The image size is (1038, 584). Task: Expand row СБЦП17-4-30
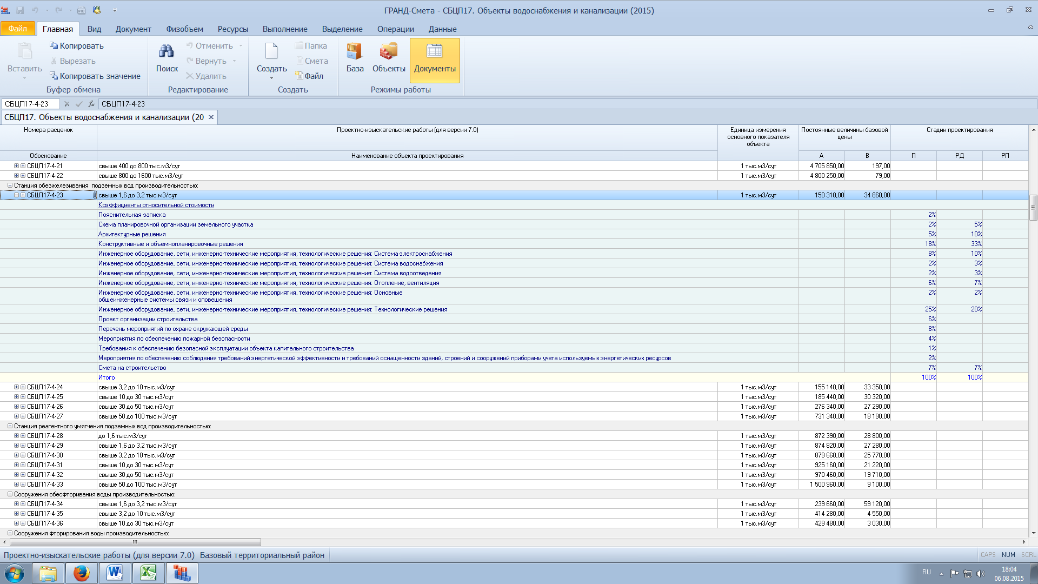pos(16,455)
